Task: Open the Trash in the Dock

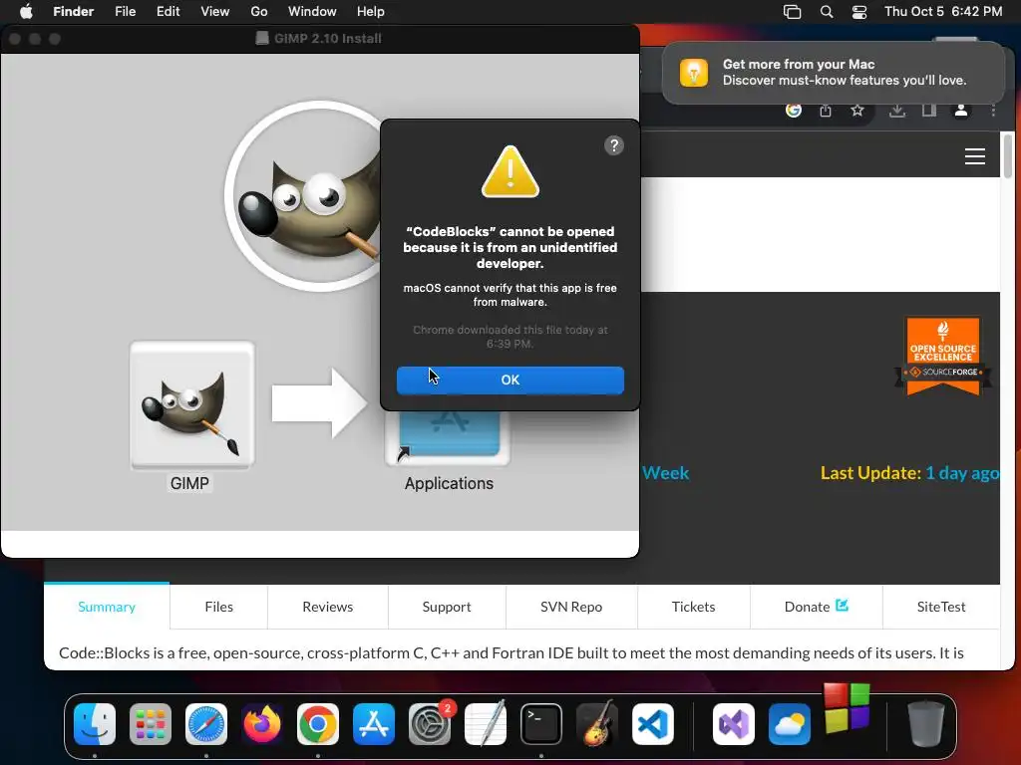Action: pos(925,724)
